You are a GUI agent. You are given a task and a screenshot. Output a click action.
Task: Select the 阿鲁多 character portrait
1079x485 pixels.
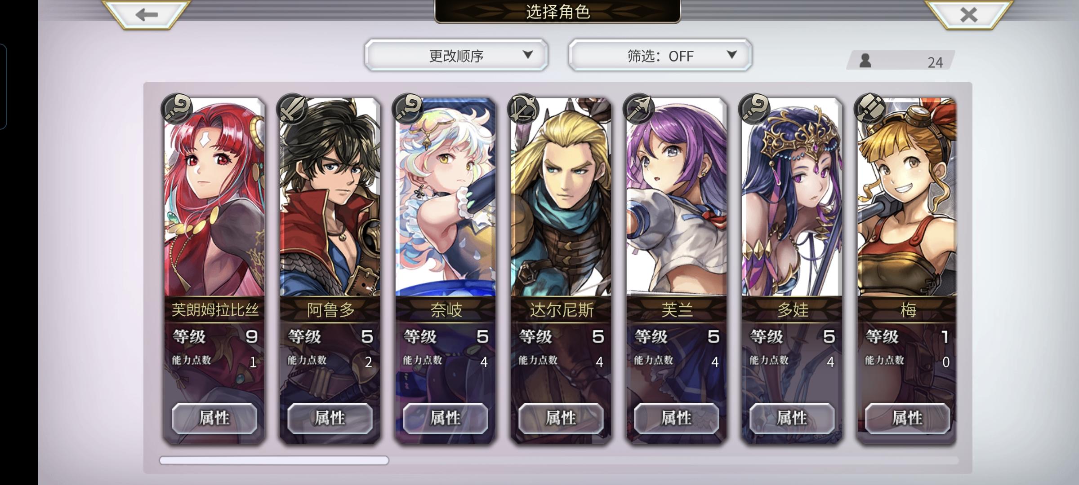coord(330,198)
